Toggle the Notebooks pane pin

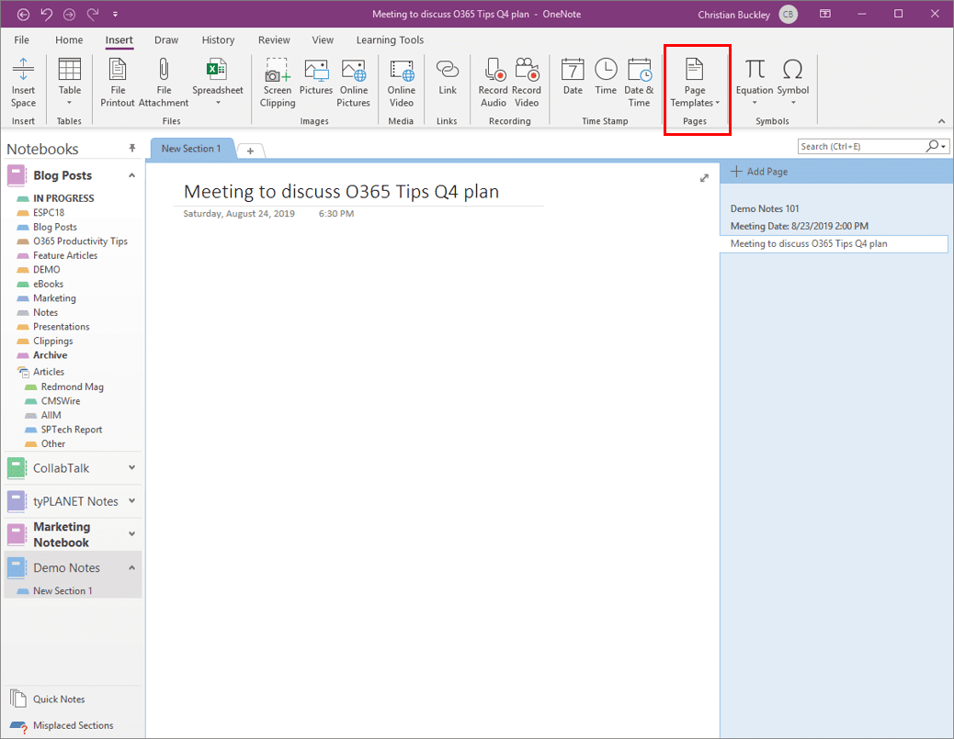point(131,148)
